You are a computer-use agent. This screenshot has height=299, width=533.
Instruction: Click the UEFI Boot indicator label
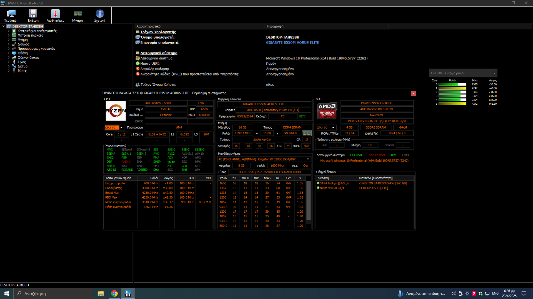[x=355, y=155]
